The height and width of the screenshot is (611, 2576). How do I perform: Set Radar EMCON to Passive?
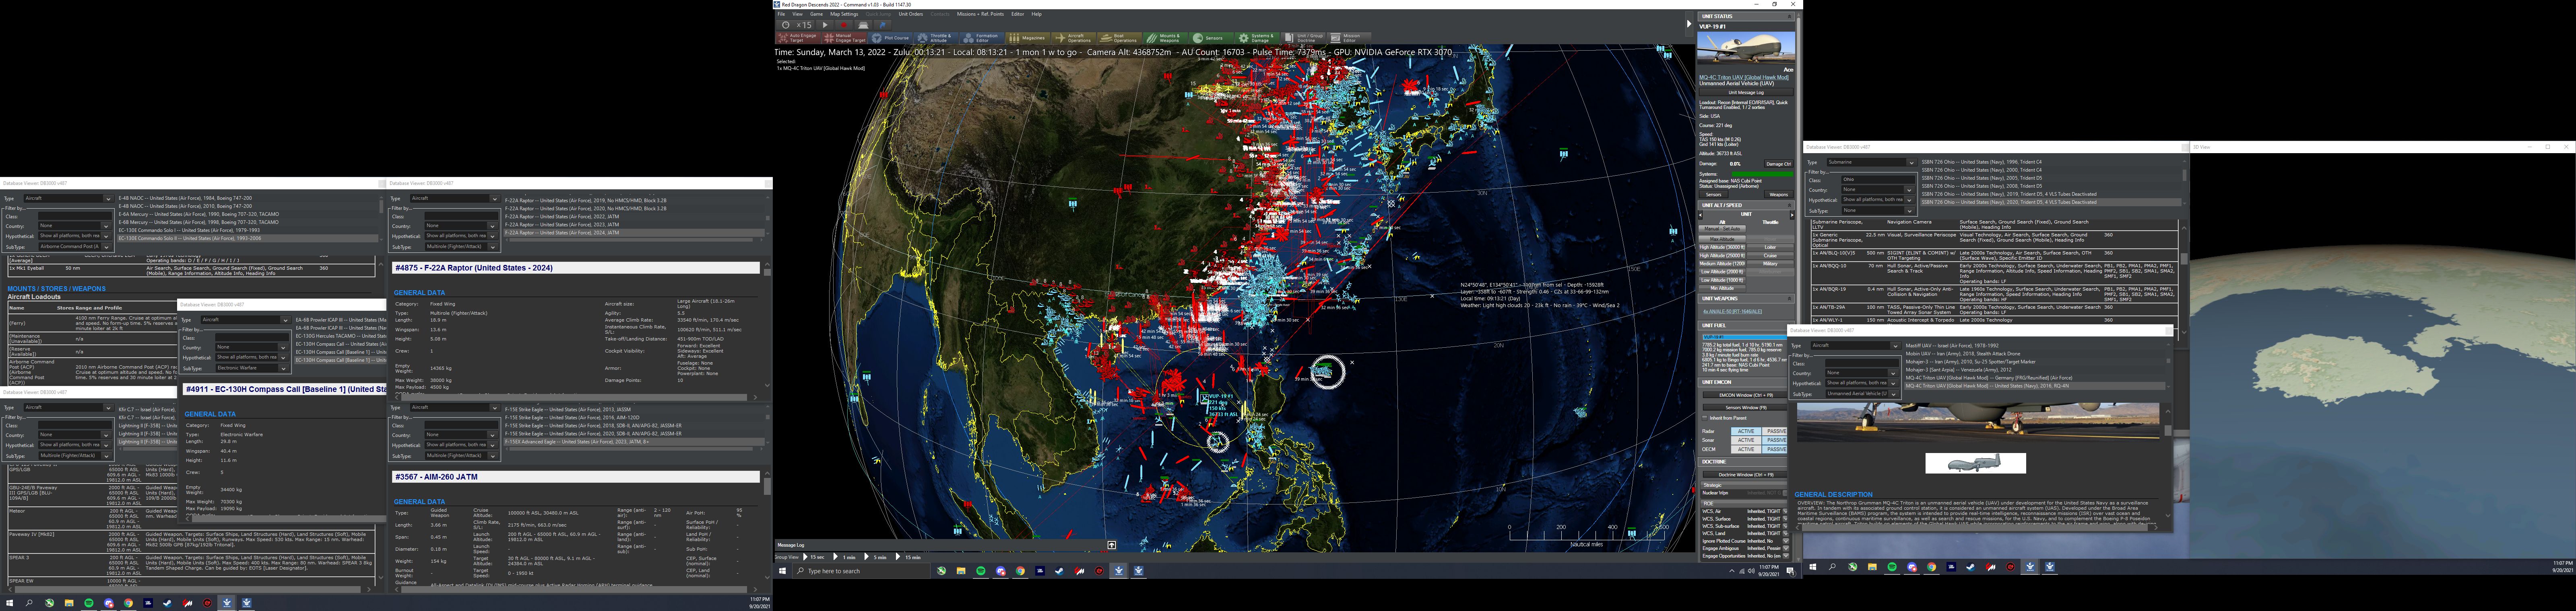[1776, 431]
